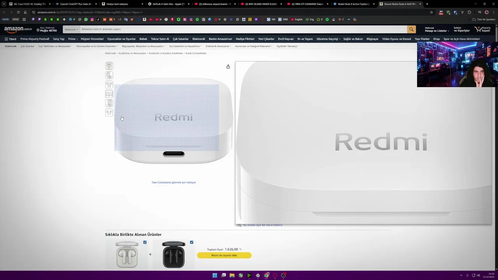Click Kulak İçi Kulaklıklar breadcrumb
This screenshot has width=498, height=280.
click(x=196, y=53)
